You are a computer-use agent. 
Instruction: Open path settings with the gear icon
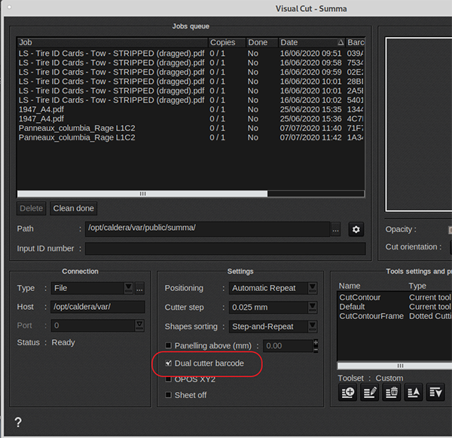coord(356,229)
